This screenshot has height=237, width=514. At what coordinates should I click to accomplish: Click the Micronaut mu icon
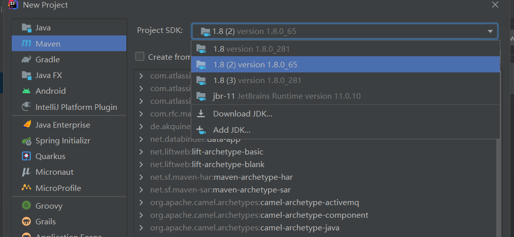pos(26,172)
